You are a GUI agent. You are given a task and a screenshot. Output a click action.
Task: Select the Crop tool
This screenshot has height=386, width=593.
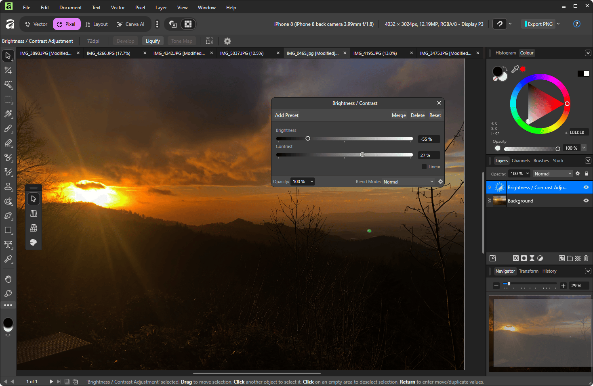8,71
